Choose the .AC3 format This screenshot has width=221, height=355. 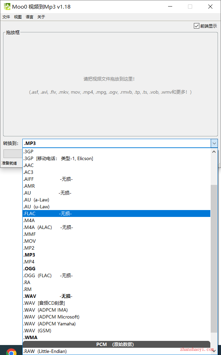[x=117, y=172]
